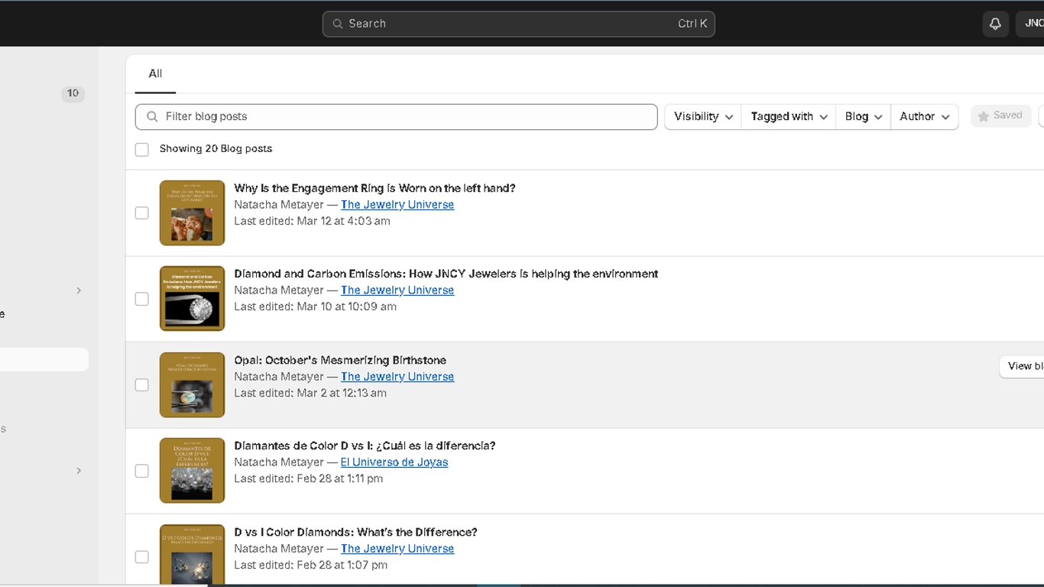Click the search magnifier icon in top bar
This screenshot has height=587, width=1044.
(x=337, y=24)
